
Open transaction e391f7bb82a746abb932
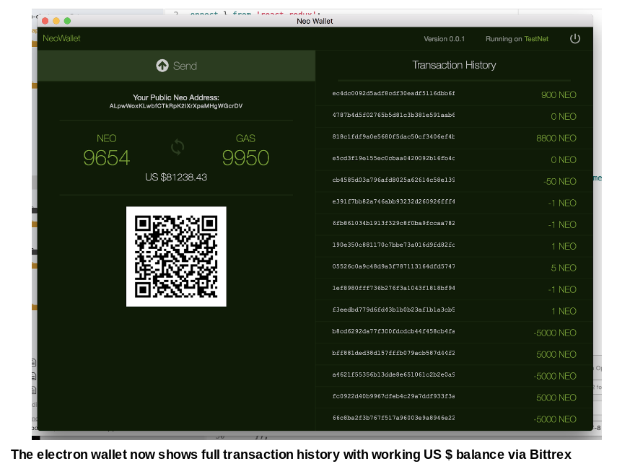coord(393,201)
